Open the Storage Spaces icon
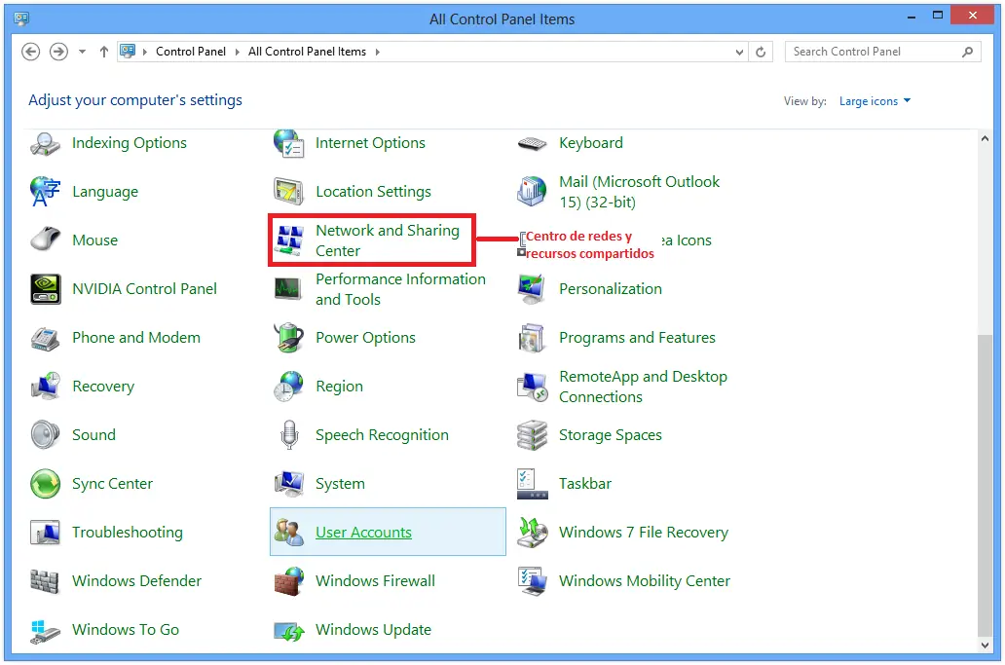The image size is (1005, 665). click(x=532, y=435)
